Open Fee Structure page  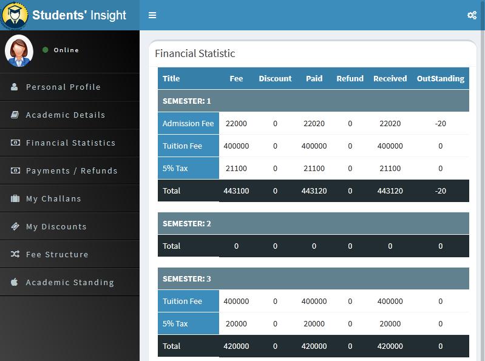pyautogui.click(x=70, y=254)
